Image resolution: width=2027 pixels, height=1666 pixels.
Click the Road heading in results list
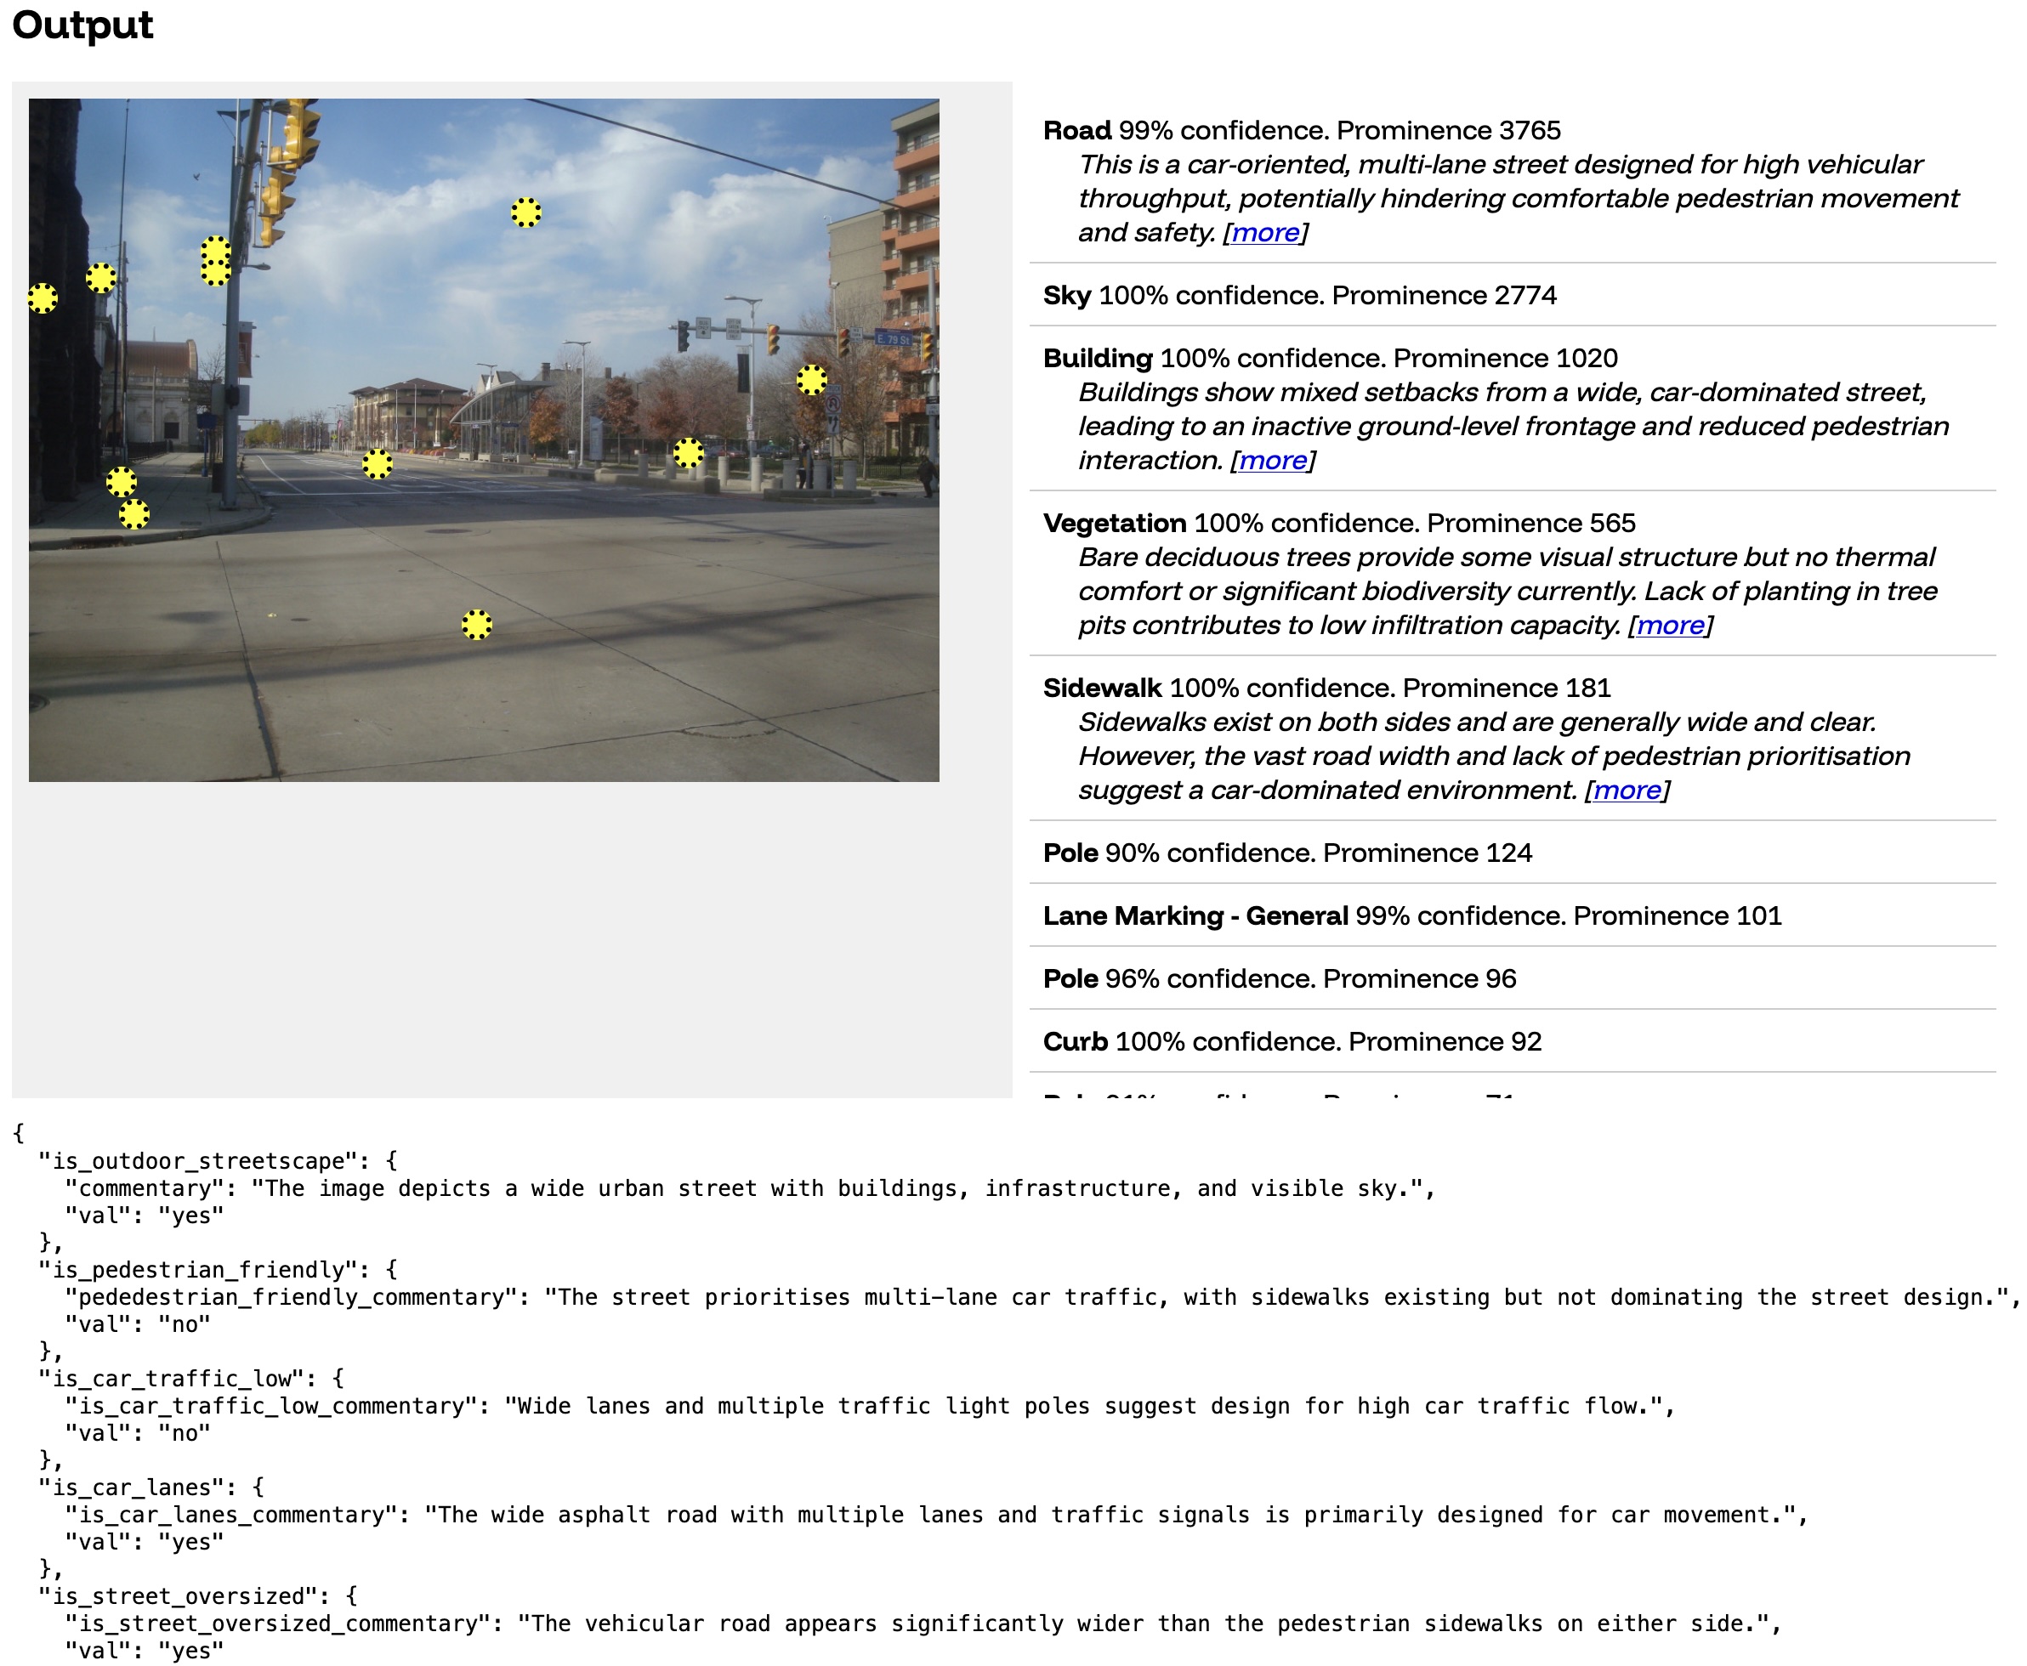pyautogui.click(x=1076, y=131)
